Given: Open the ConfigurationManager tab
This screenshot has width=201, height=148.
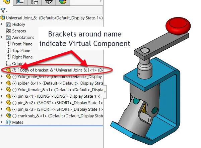Looking at the screenshot, I should point(35,2).
